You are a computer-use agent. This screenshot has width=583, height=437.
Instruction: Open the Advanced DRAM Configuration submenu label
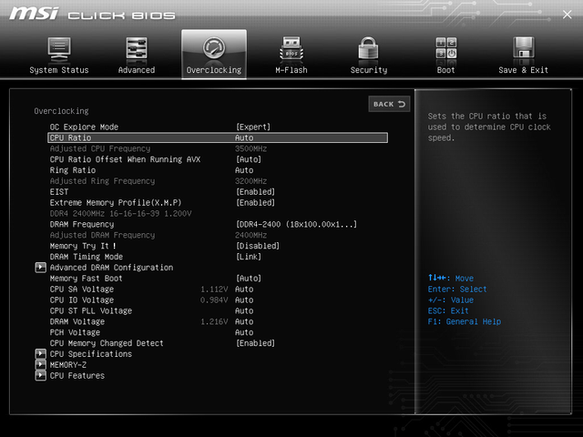pos(111,268)
